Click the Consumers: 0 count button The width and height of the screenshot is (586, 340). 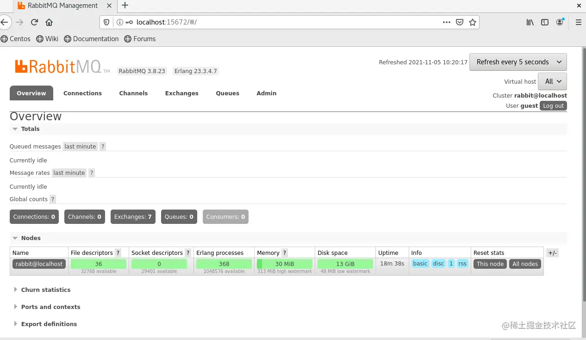(225, 216)
